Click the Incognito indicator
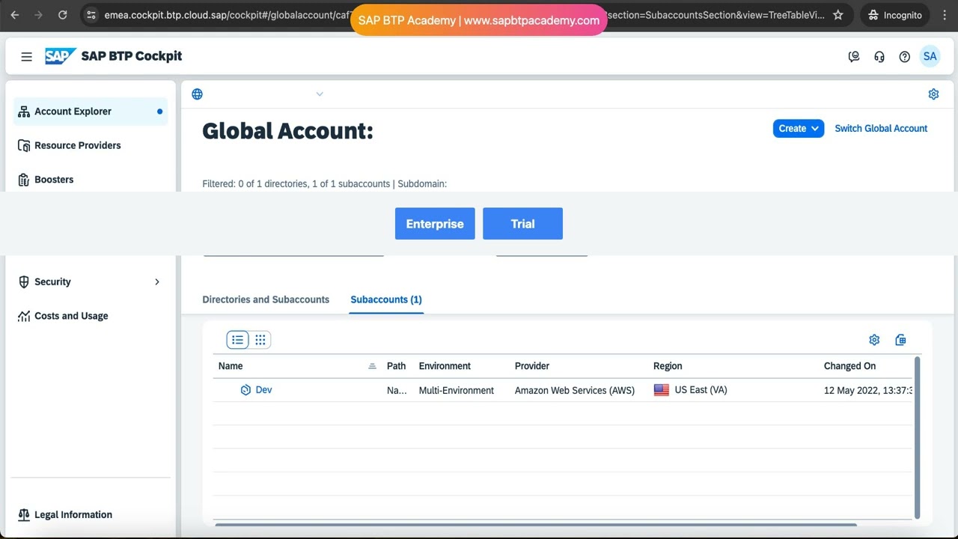The image size is (958, 539). click(895, 15)
